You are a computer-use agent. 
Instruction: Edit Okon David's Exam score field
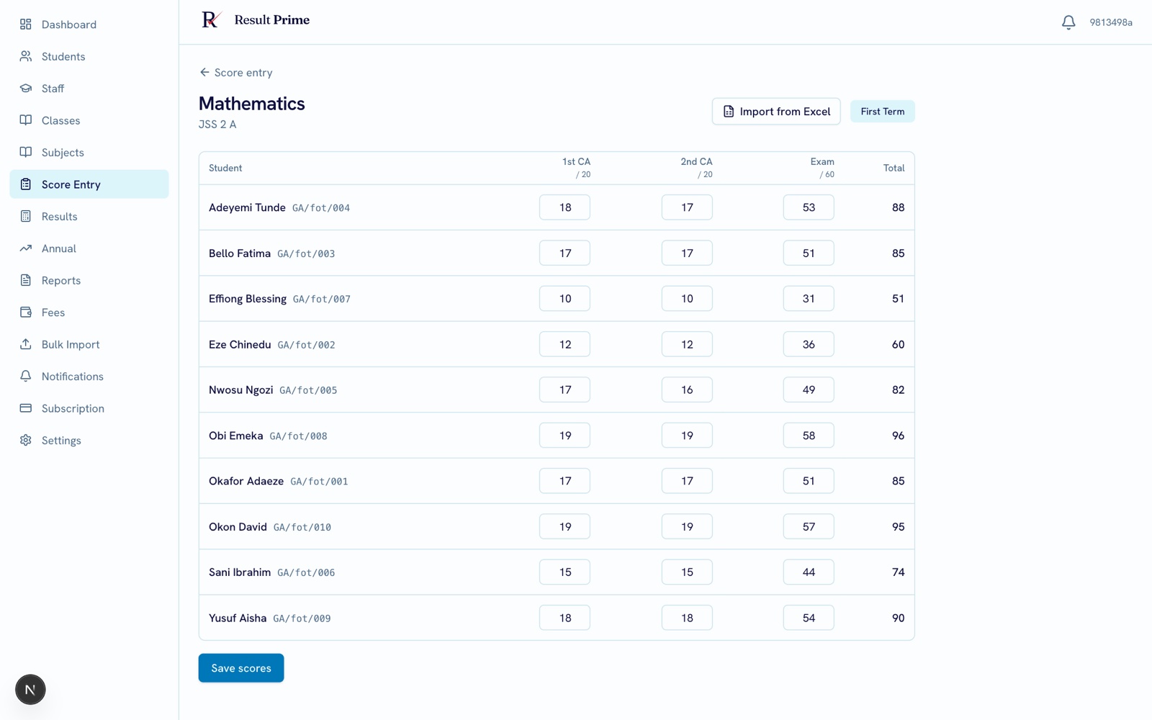(809, 526)
